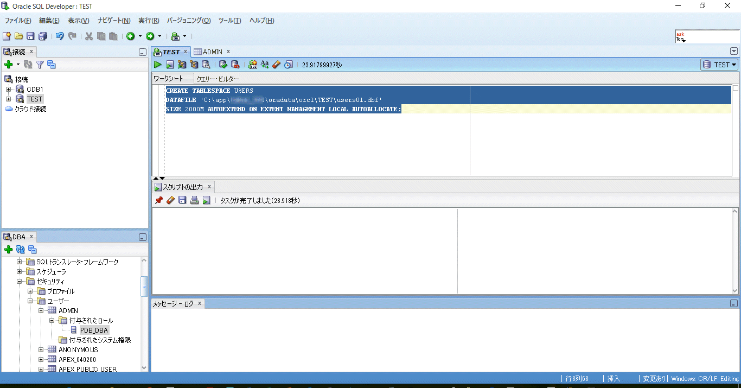Expand the TEST connection node

[8, 99]
